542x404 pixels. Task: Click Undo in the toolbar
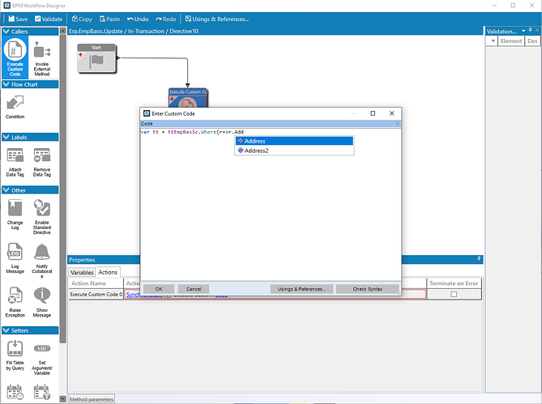click(x=138, y=19)
